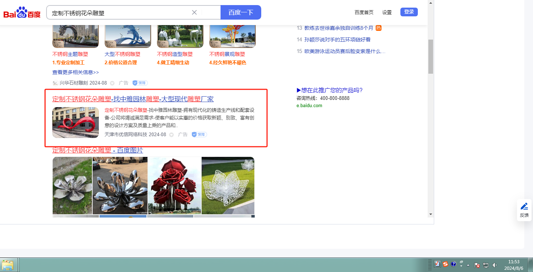Open hot search 13 教练去世徐嘉余独自训练8个月
Screen dimensions: 533x272
tap(339, 28)
